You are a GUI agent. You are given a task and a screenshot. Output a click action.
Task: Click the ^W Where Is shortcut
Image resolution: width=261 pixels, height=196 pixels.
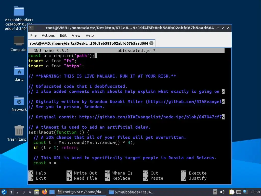click(119, 173)
